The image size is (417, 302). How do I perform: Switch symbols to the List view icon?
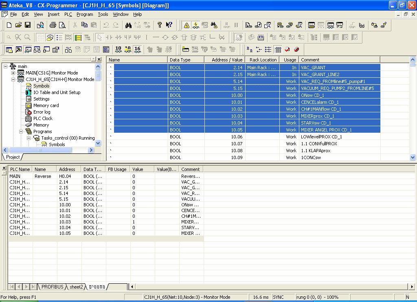(x=268, y=49)
